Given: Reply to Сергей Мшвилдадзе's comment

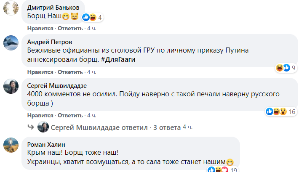Looking at the screenshot, I should click(70, 115).
